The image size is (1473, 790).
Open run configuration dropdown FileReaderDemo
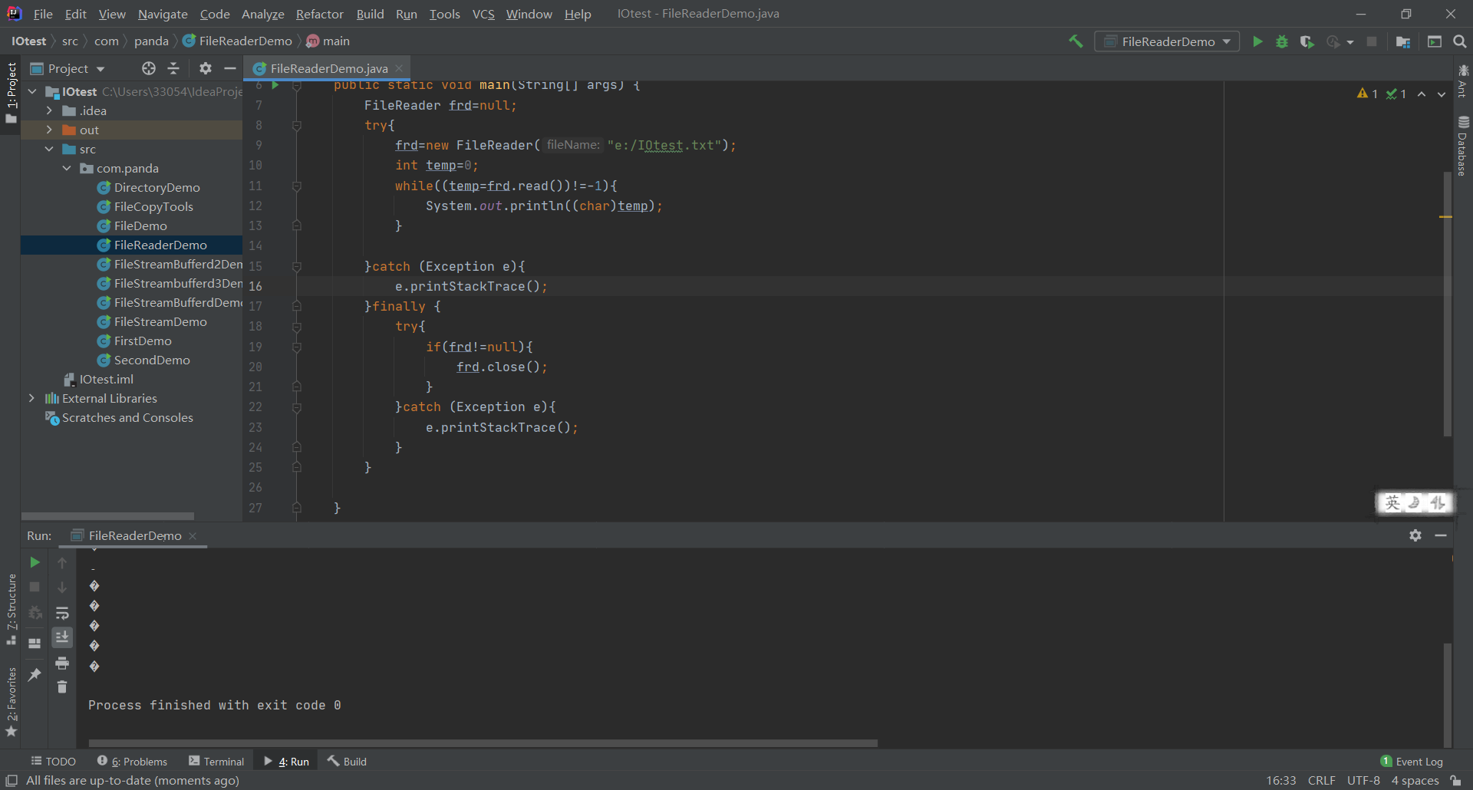tap(1167, 41)
